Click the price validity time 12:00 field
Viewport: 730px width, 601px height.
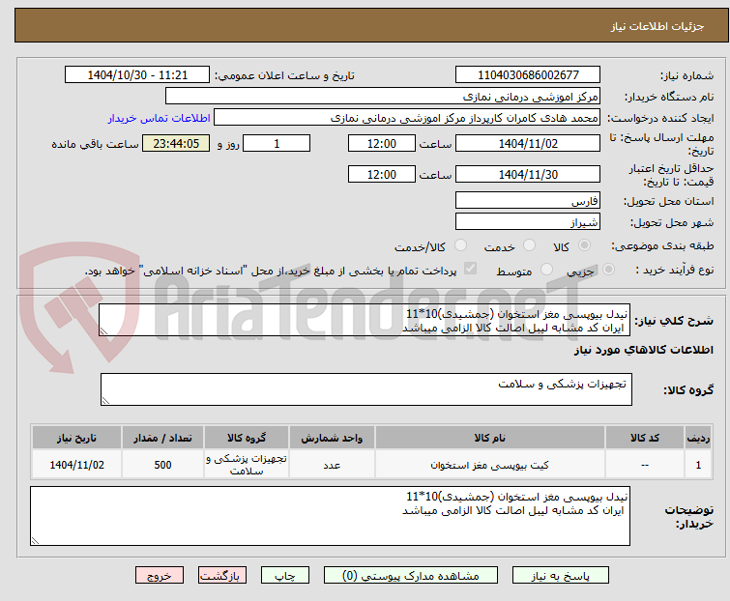(x=382, y=175)
